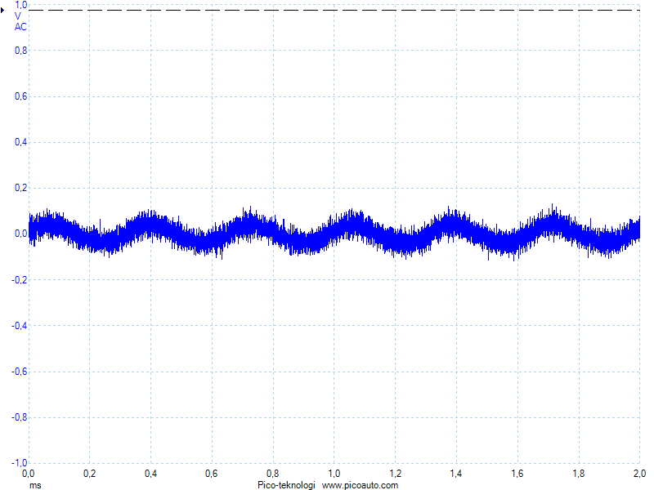Select the black dashed voltage ruler line
The height and width of the screenshot is (490, 654).
tap(334, 10)
